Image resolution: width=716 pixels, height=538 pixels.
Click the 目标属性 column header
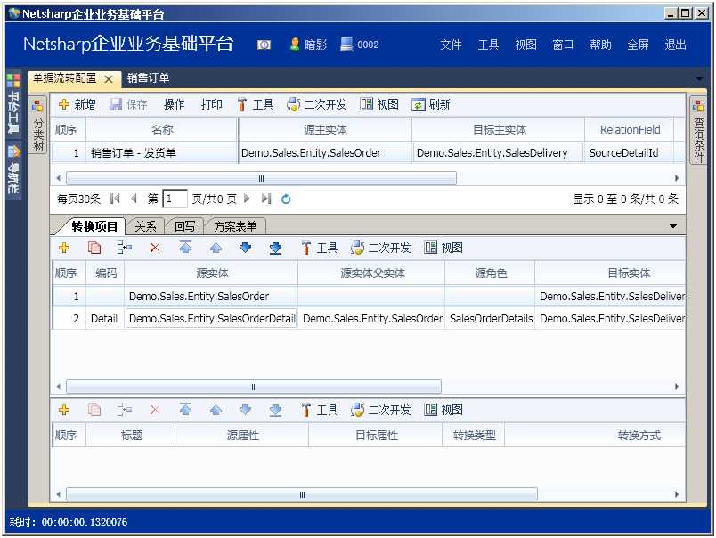(x=377, y=436)
